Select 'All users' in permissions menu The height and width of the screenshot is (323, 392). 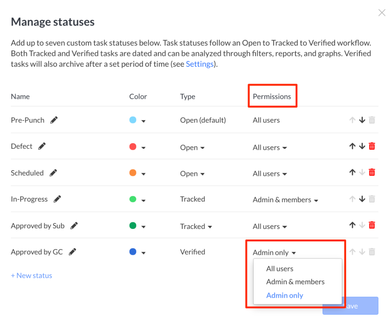tap(280, 269)
